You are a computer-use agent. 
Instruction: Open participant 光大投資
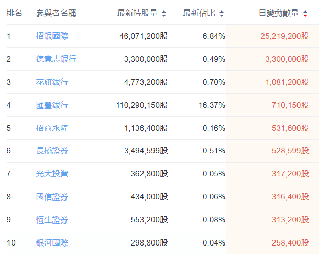pos(52,174)
